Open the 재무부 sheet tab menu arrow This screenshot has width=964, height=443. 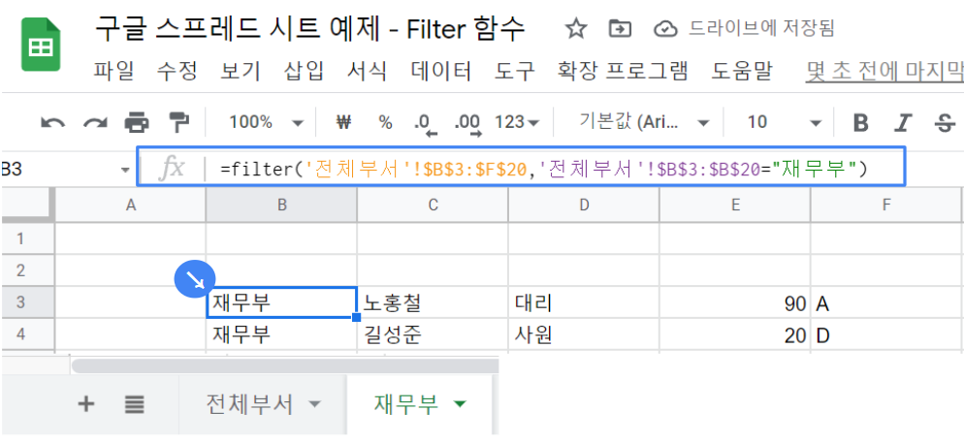(460, 404)
